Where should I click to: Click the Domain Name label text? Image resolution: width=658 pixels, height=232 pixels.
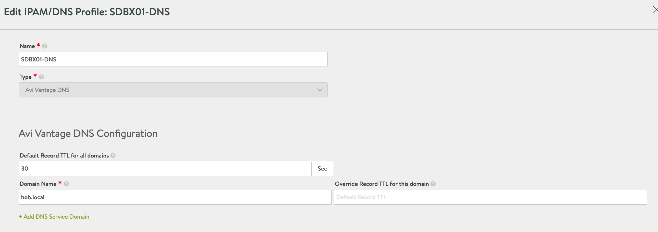click(38, 184)
